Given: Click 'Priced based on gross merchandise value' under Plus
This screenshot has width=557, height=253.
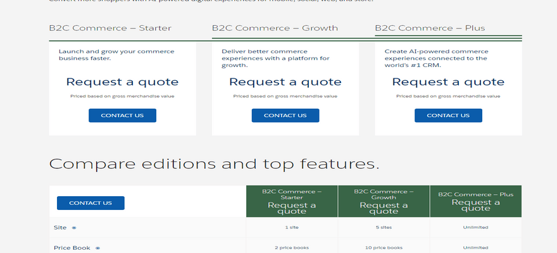Looking at the screenshot, I should click(x=448, y=96).
